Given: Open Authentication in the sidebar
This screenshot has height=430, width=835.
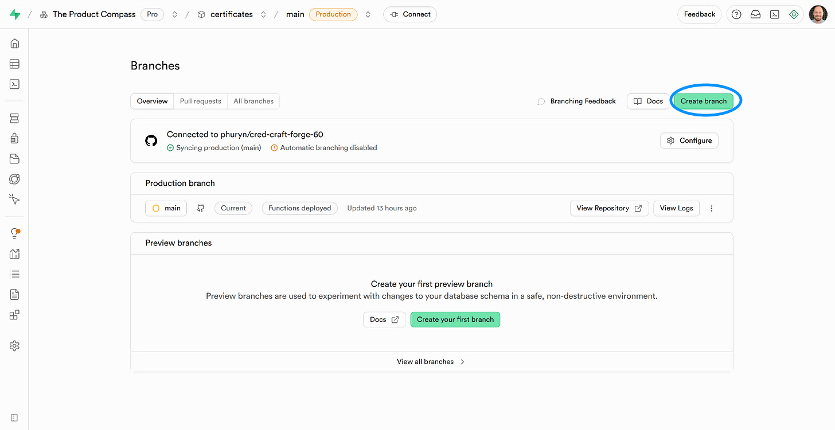Looking at the screenshot, I should 14,138.
